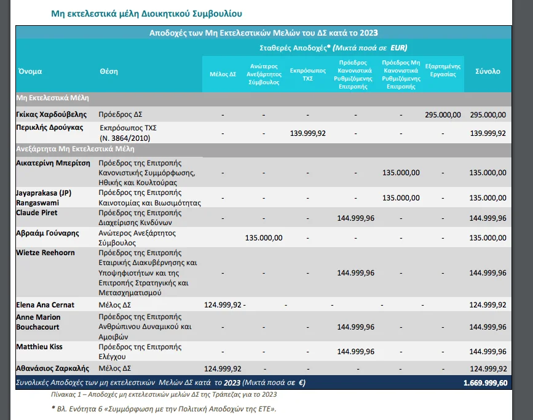The width and height of the screenshot is (533, 420).
Task: Click the grand total 1.669.999,60
Action: tap(486, 383)
